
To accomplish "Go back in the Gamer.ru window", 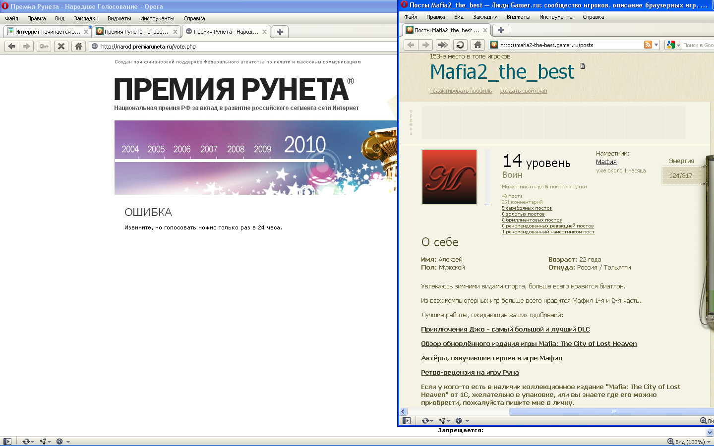I will tap(411, 45).
